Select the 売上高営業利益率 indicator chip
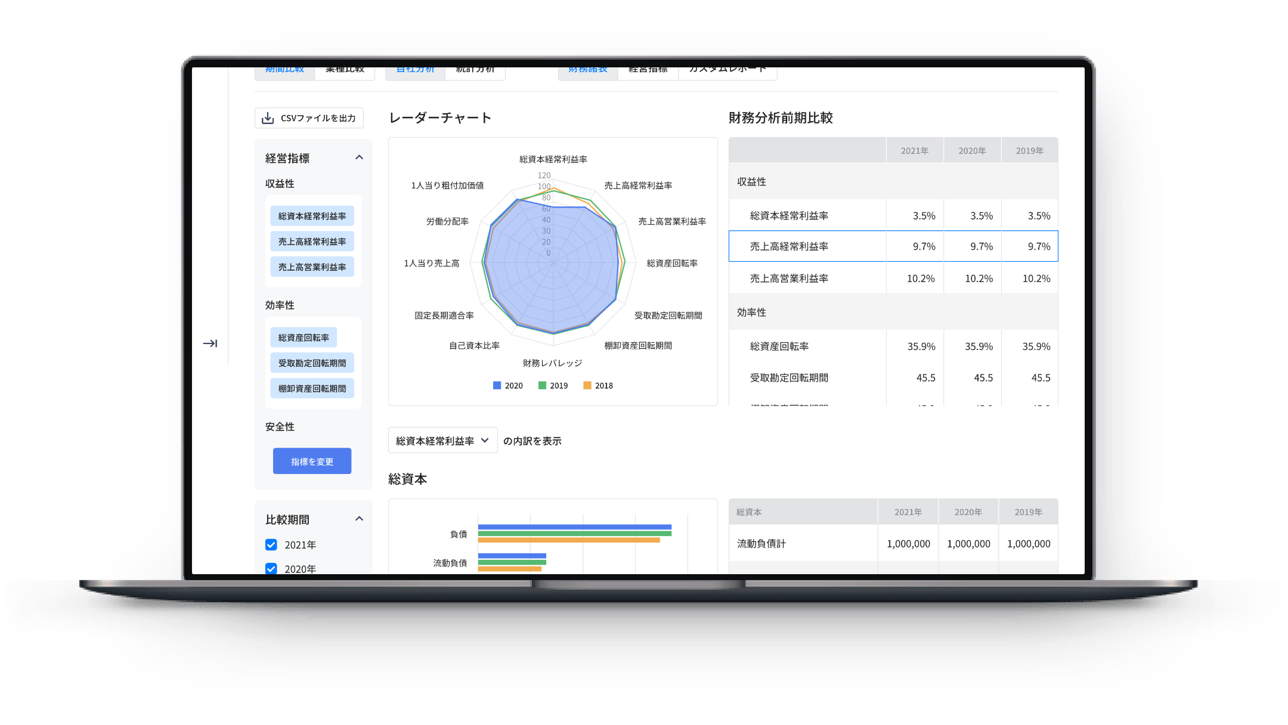1288x725 pixels. [312, 267]
